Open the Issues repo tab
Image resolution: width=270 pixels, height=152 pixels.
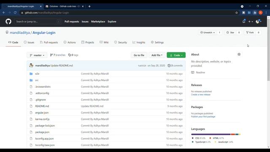pyautogui.click(x=29, y=42)
